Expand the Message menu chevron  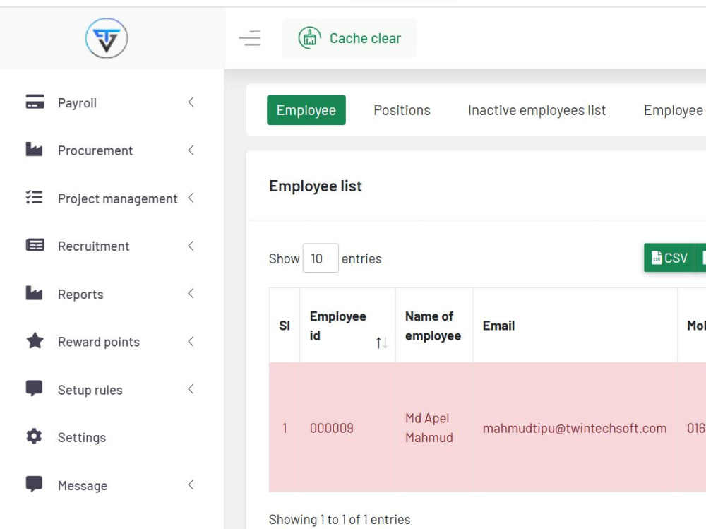point(191,485)
